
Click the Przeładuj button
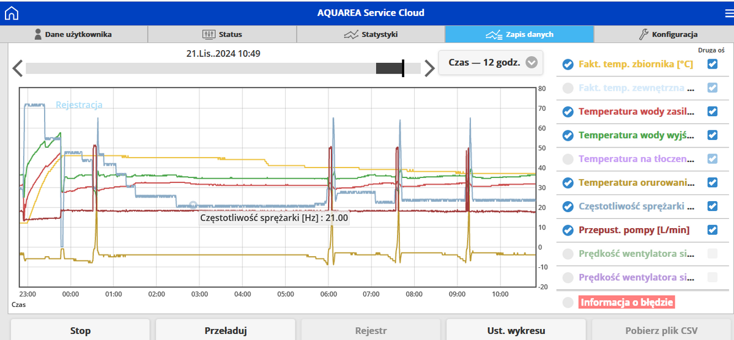(225, 331)
